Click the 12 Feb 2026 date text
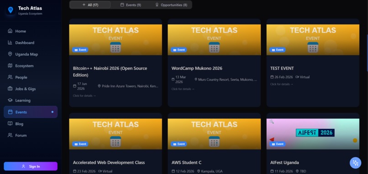 tap(185, 171)
